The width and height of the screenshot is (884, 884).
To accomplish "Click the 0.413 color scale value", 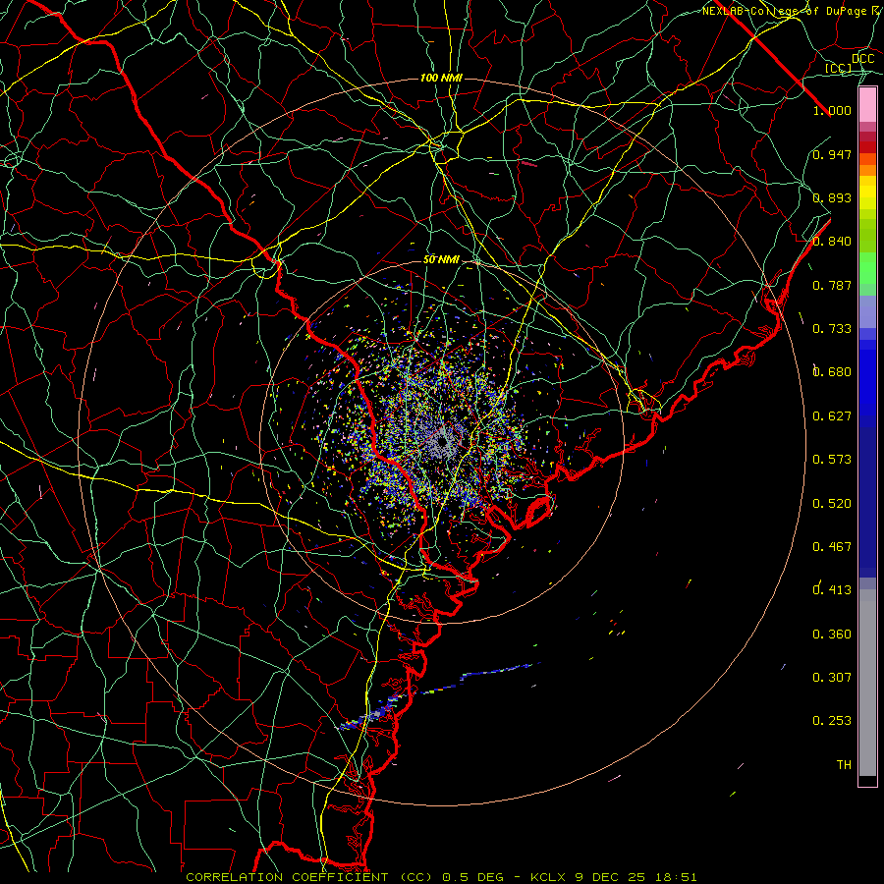I will coord(832,590).
